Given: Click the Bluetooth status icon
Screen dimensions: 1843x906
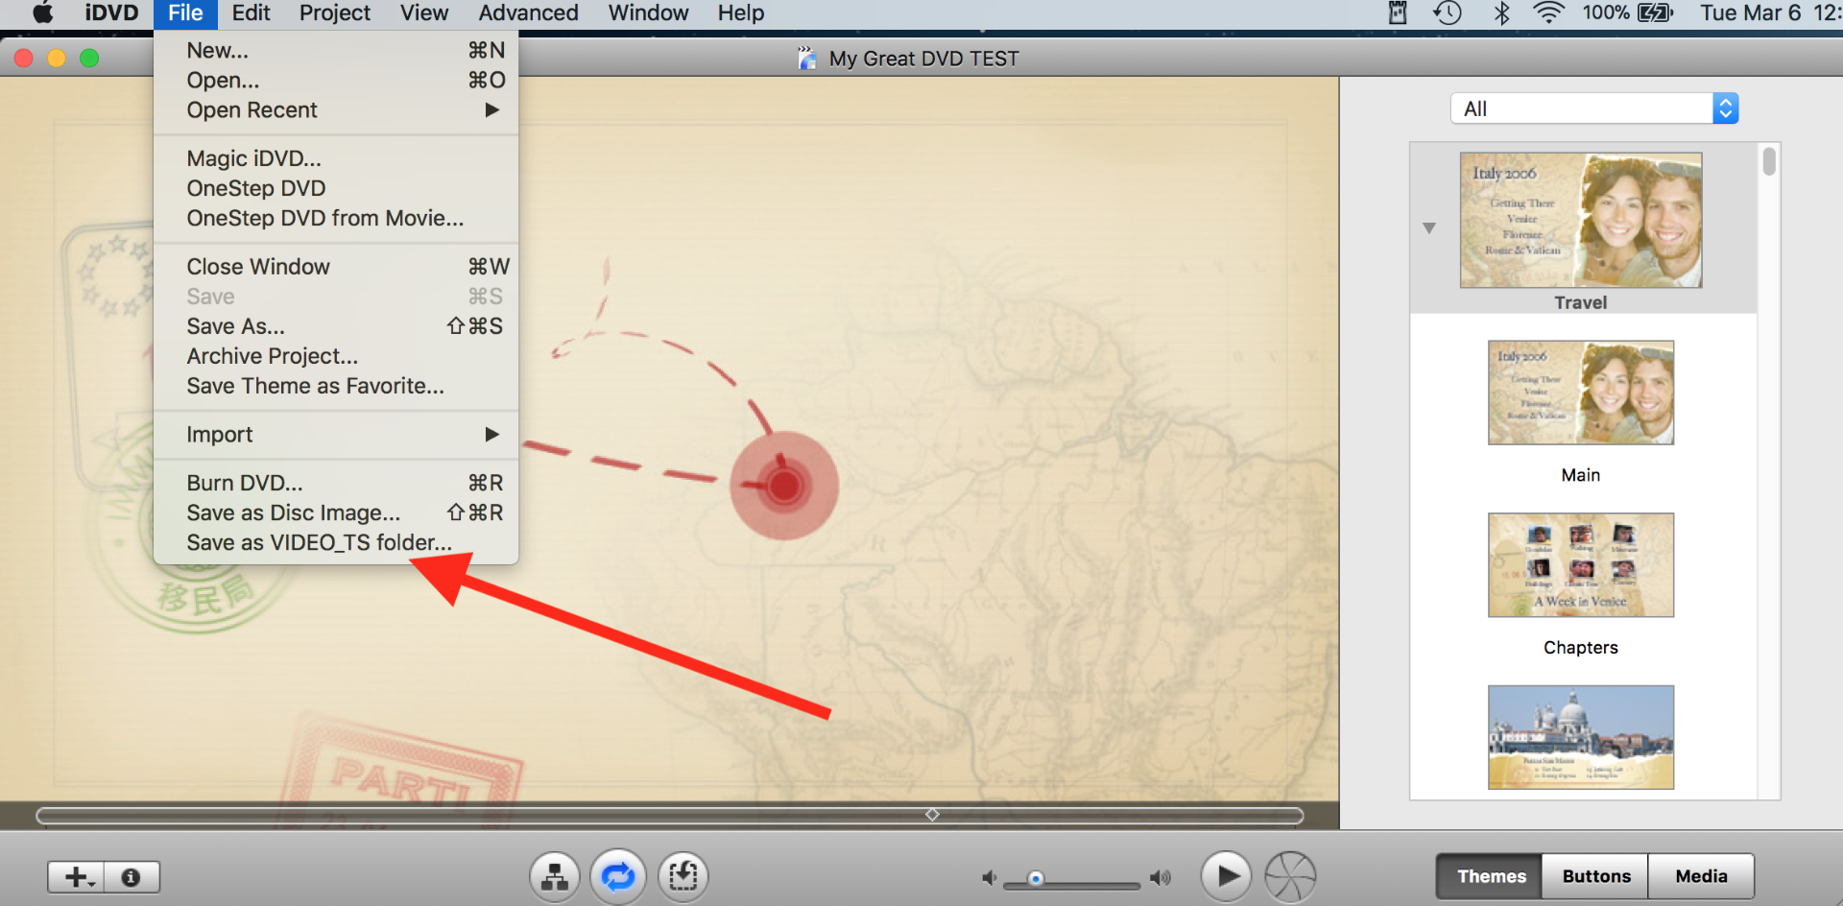Looking at the screenshot, I should [x=1502, y=13].
